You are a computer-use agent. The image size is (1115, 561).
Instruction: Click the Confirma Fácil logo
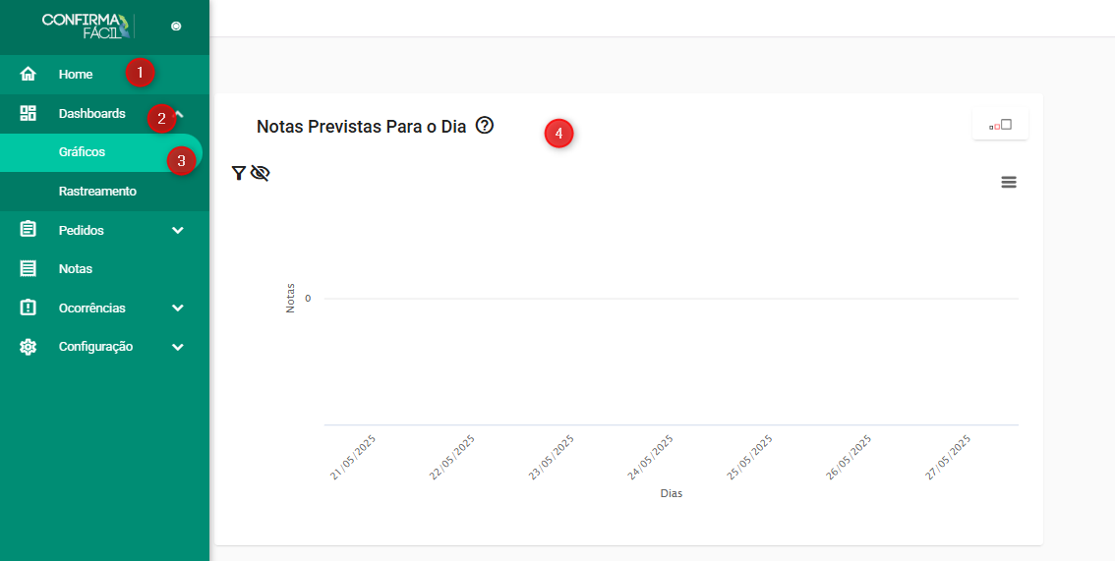tap(86, 26)
